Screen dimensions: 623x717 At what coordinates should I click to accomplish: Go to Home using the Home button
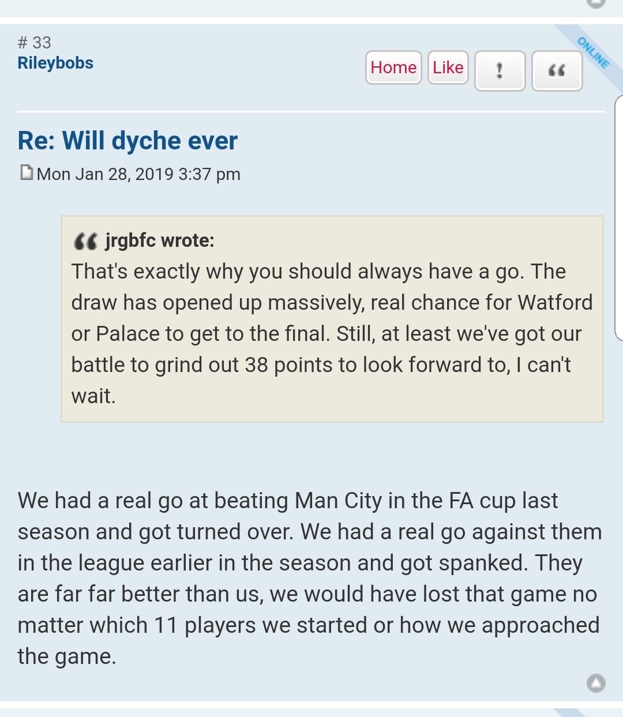pos(393,67)
